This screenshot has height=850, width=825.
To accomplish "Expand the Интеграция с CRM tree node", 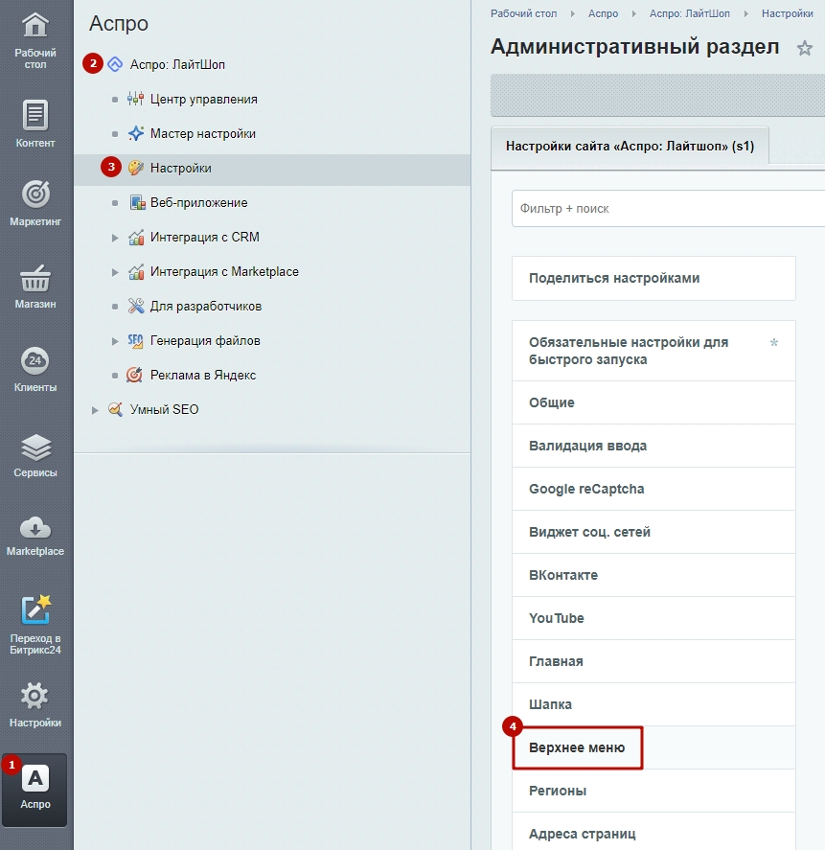I will coord(115,238).
